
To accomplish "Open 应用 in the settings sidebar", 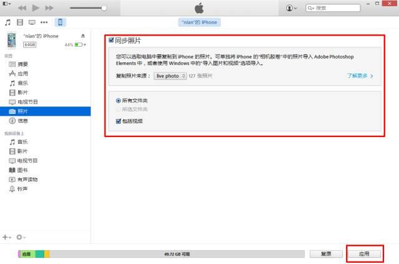I will point(22,73).
